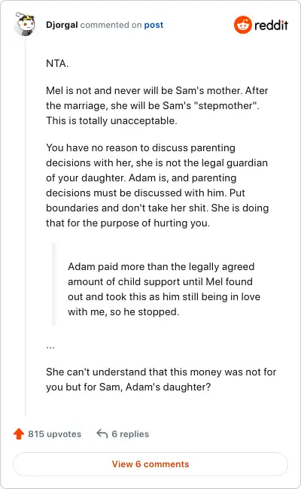
Task: Click the "This is totally unacceptable." sentence
Action: tap(111, 120)
